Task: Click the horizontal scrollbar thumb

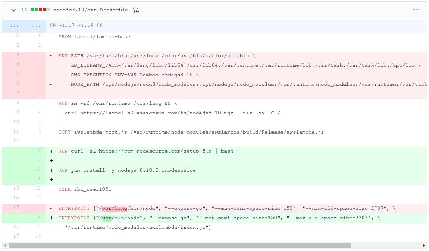Action: (x=179, y=245)
